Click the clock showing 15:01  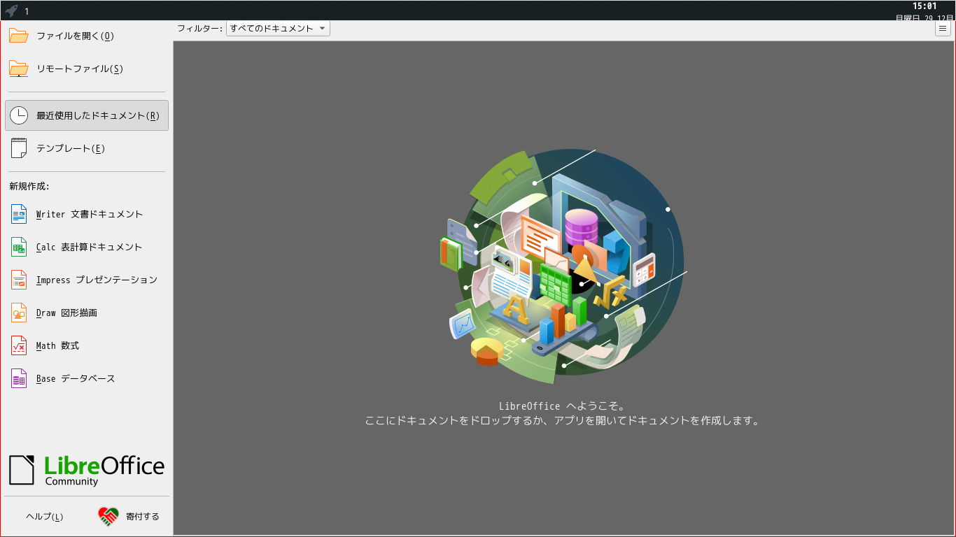click(x=924, y=6)
